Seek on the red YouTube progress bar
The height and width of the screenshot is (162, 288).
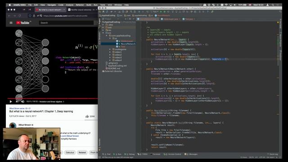tap(53, 99)
